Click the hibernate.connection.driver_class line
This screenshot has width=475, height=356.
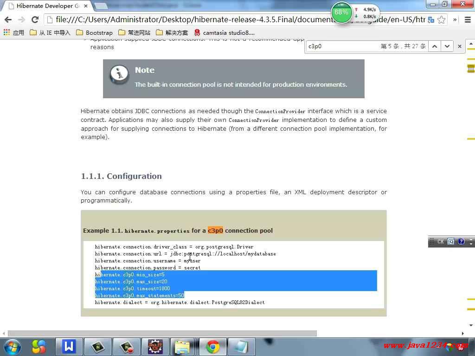[174, 247]
